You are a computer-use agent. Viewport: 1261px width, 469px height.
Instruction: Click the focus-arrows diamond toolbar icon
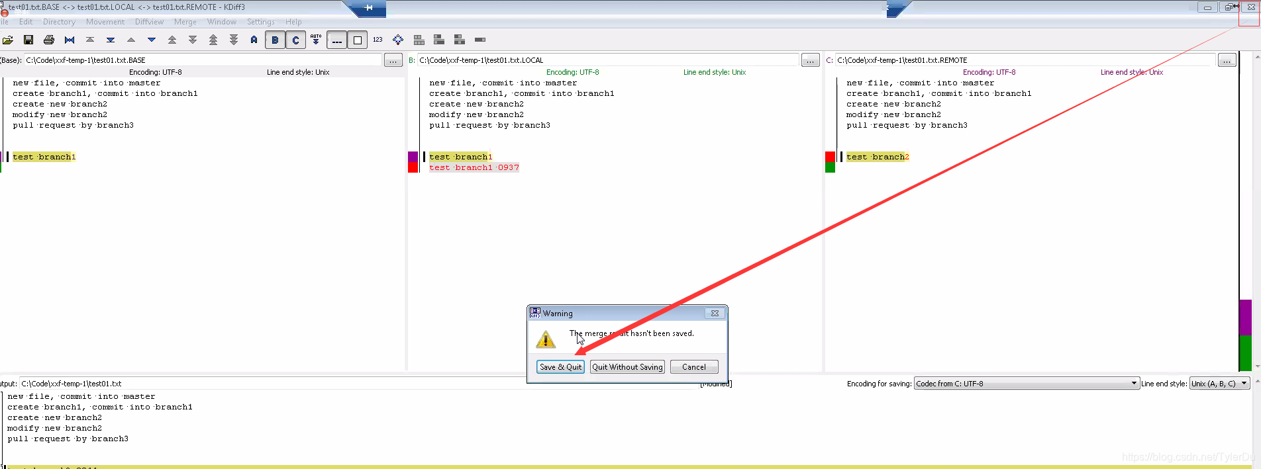[x=398, y=40]
